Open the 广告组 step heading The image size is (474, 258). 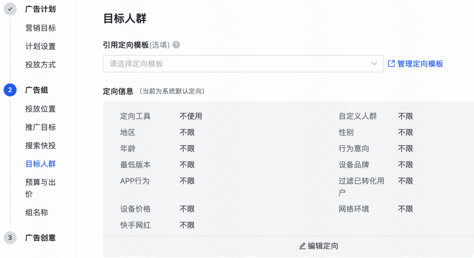[37, 90]
